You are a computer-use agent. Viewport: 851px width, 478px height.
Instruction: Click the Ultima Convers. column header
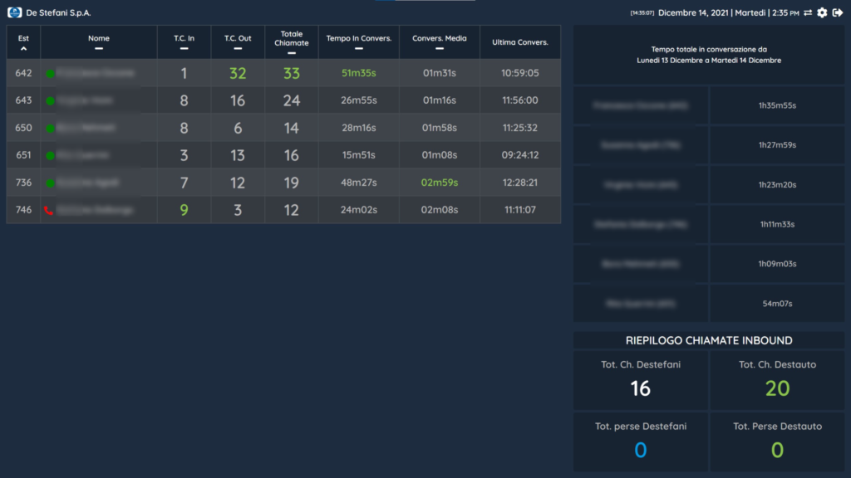[520, 41]
